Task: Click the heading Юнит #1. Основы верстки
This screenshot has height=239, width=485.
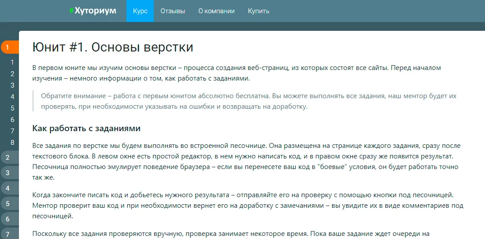Action: click(113, 48)
